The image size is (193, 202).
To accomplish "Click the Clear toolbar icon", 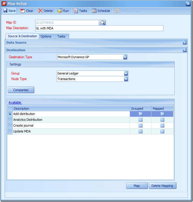I will [22, 11].
